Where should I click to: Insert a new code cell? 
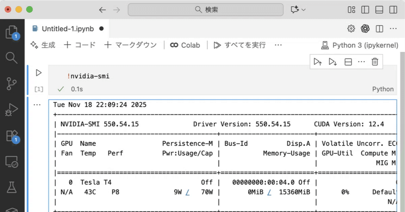click(x=79, y=45)
